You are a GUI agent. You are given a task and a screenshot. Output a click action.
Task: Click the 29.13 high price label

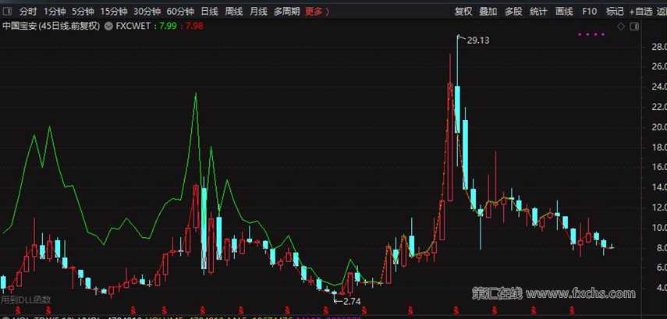point(478,41)
